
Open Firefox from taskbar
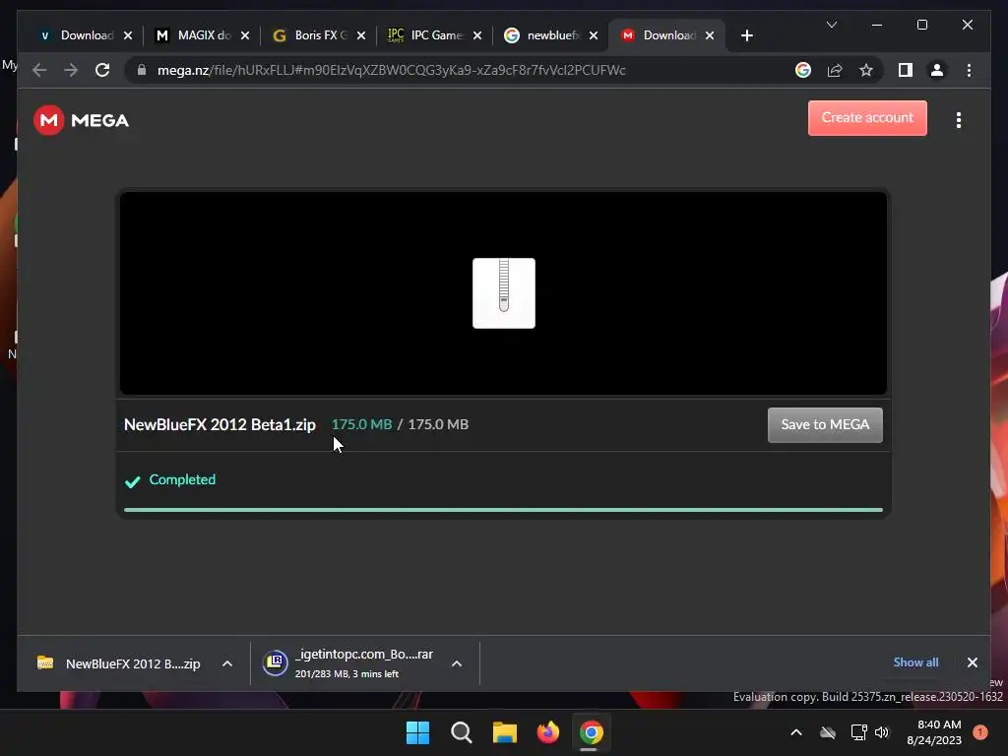[547, 732]
